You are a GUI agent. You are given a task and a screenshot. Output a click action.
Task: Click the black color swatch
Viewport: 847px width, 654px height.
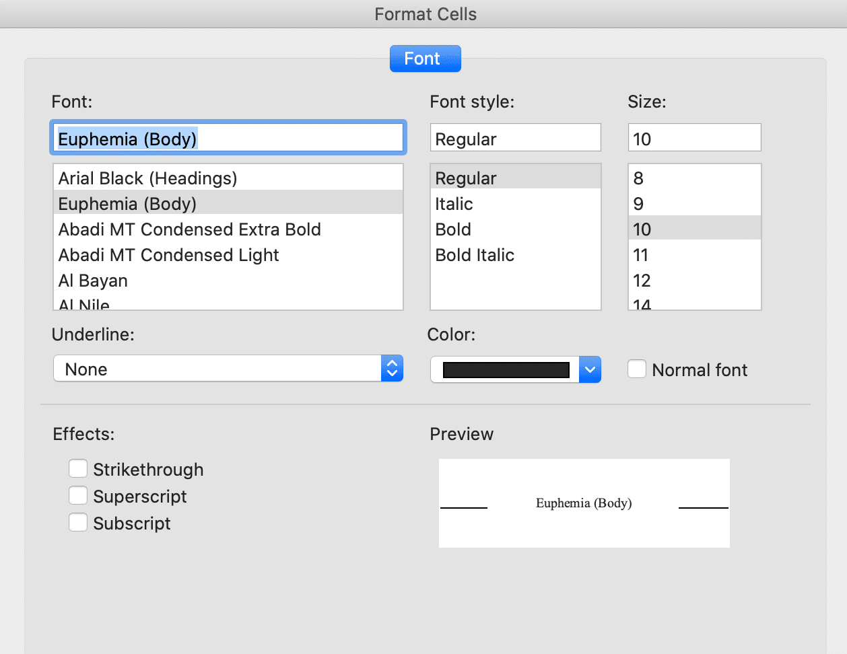coord(506,369)
